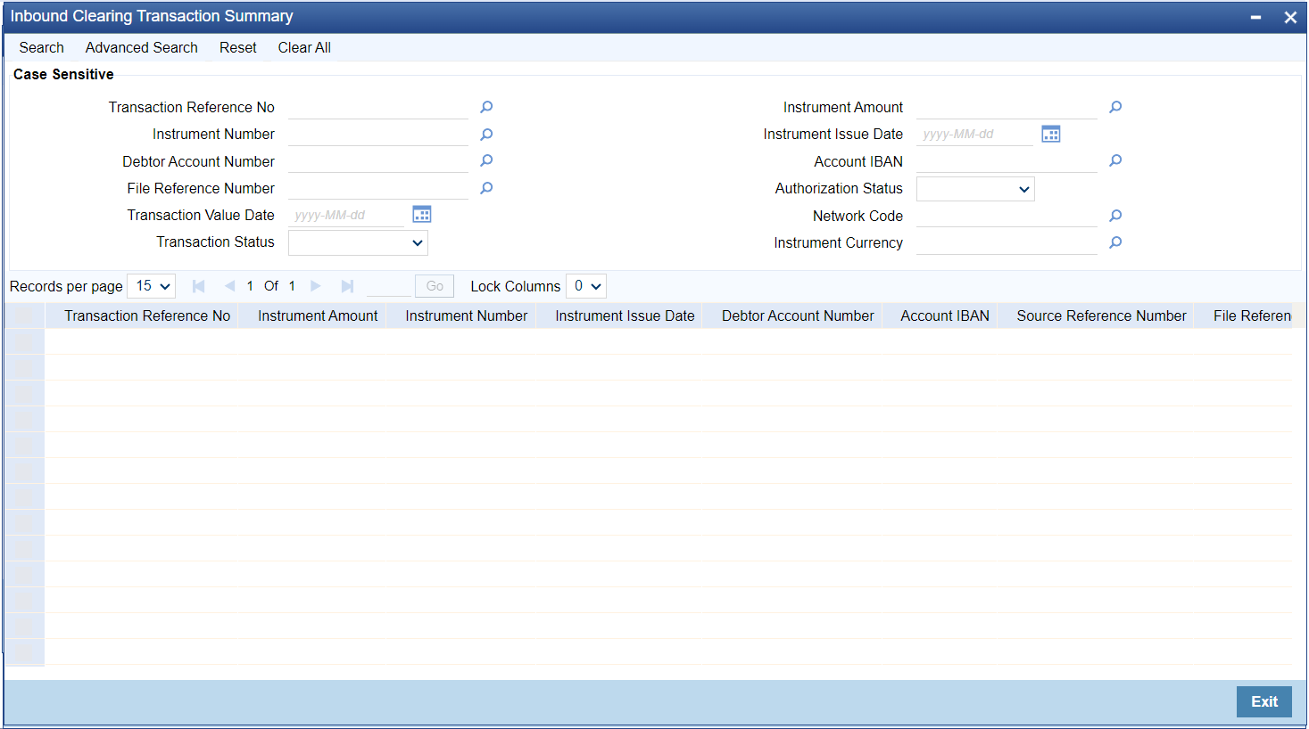Minimize the Inbound Clearing Transaction Summary window
This screenshot has width=1309, height=729.
[1255, 17]
